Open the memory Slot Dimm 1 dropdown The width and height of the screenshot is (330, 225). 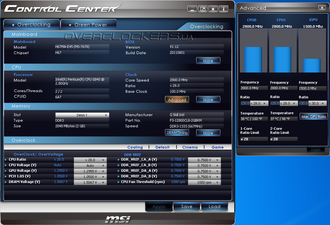pos(82,115)
